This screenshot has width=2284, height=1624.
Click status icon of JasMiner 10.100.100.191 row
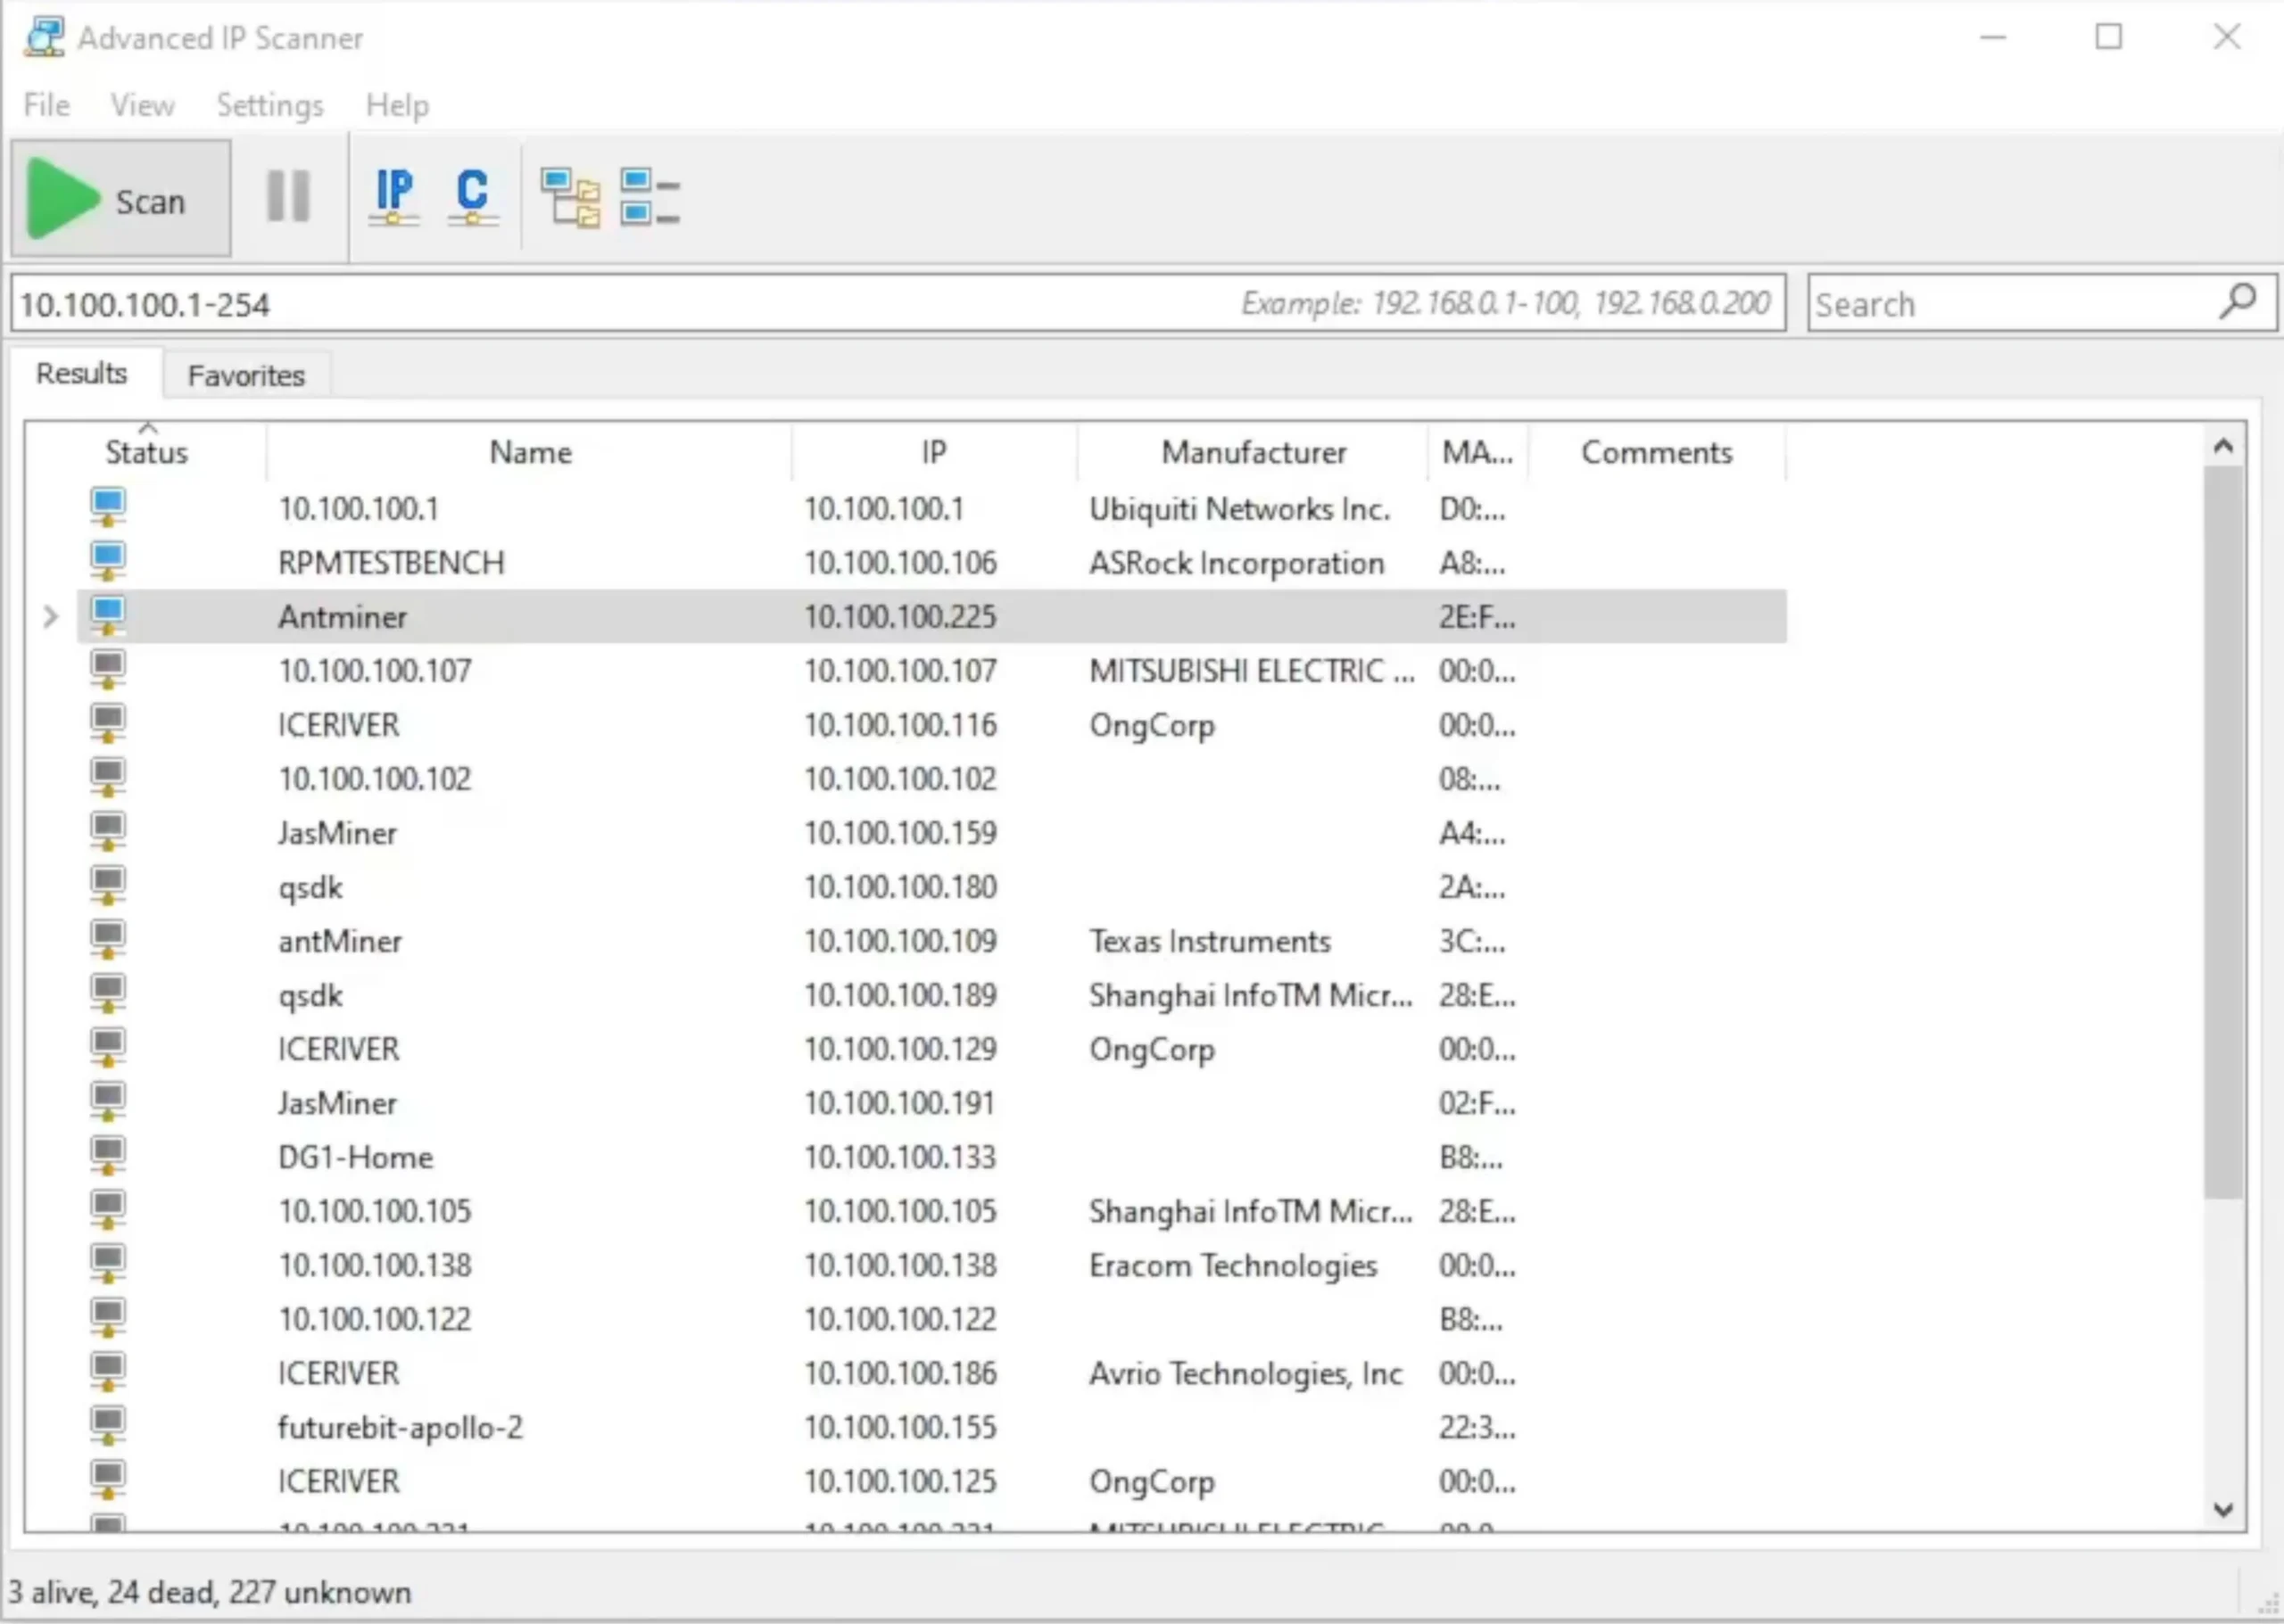point(108,1101)
